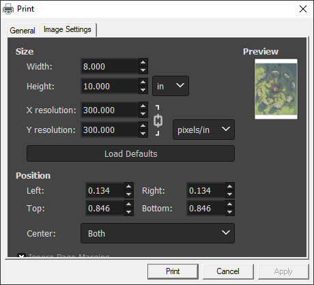Increase Height with the up arrow

(143, 82)
